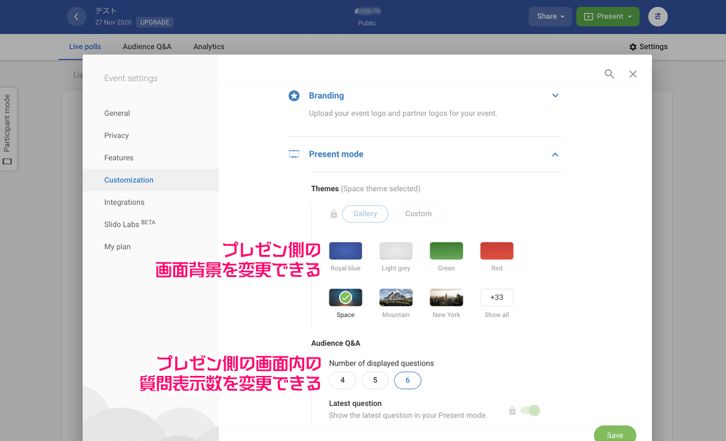This screenshot has width=726, height=441.
Task: Switch to Live polls tab
Action: 85,47
